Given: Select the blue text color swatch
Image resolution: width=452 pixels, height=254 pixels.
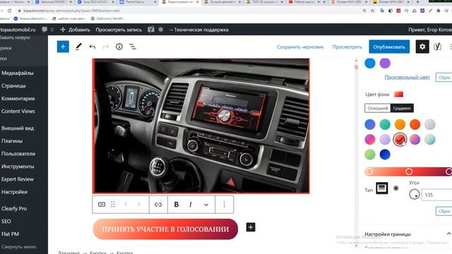Looking at the screenshot, I should tap(370, 63).
